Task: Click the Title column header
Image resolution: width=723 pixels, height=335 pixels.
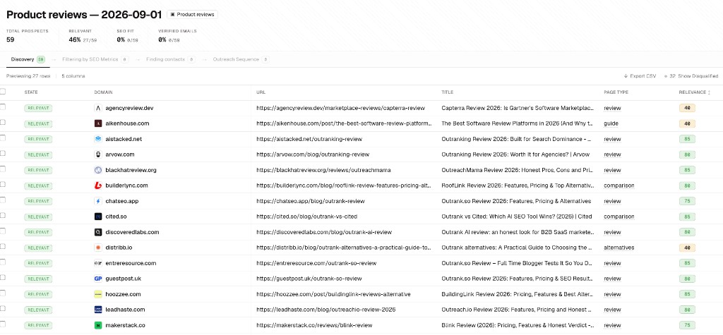Action: (x=447, y=92)
